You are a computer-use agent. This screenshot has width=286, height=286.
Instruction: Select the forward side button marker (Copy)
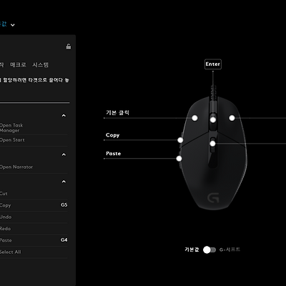[180, 140]
